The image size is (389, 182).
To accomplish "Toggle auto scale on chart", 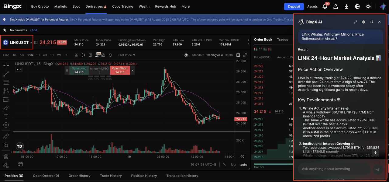I will [x=244, y=164].
